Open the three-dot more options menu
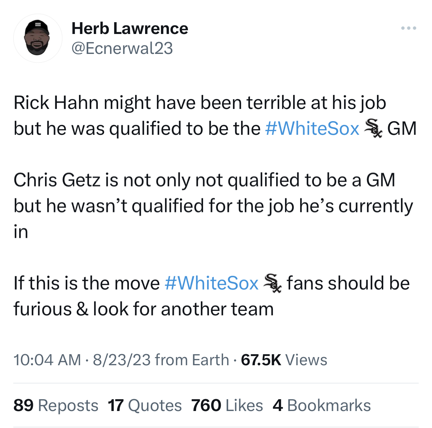This screenshot has height=428, width=432. (409, 28)
